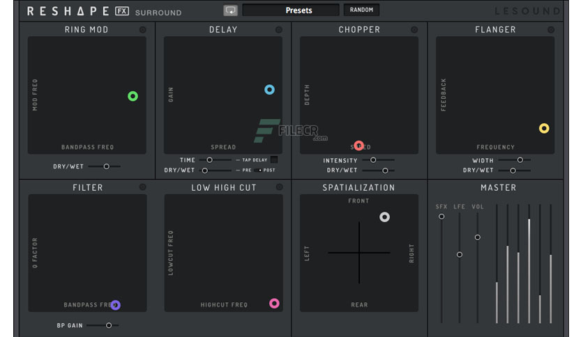Click the Filter BP Gain slider knob
Image resolution: width=583 pixels, height=337 pixels.
[109, 325]
